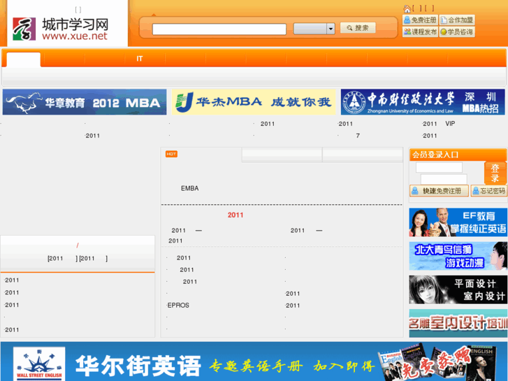This screenshot has width=508, height=381.
Task: Select the first white navigation tab
Action: pos(24,59)
